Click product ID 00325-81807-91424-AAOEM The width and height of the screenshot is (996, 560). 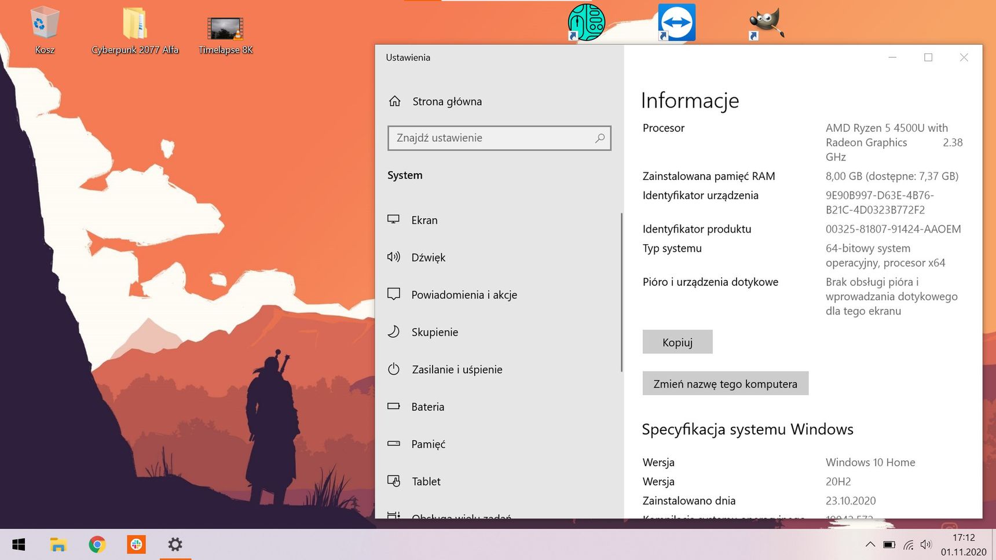click(x=893, y=229)
